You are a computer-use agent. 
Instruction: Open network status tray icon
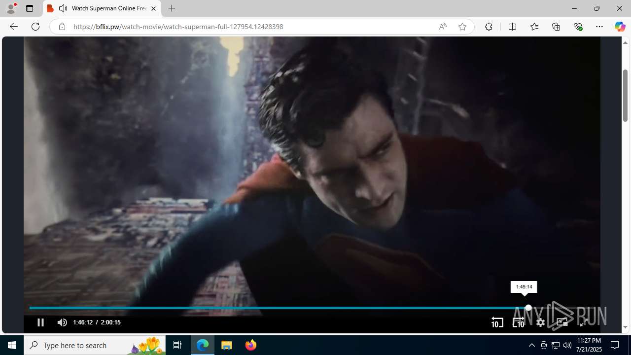(556, 345)
